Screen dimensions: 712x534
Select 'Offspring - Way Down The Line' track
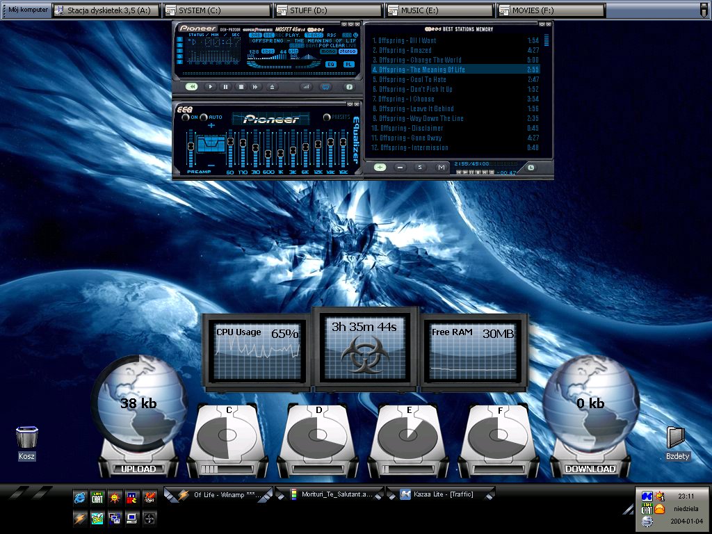pos(455,118)
